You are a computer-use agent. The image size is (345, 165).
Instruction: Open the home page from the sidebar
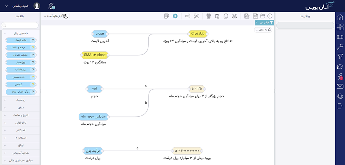pos(340,17)
